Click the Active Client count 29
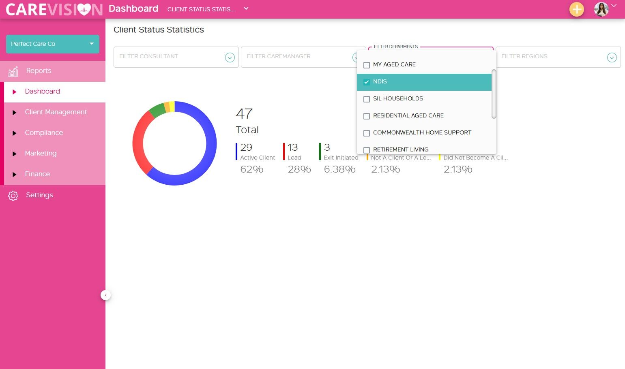The height and width of the screenshot is (369, 625). coord(246,147)
